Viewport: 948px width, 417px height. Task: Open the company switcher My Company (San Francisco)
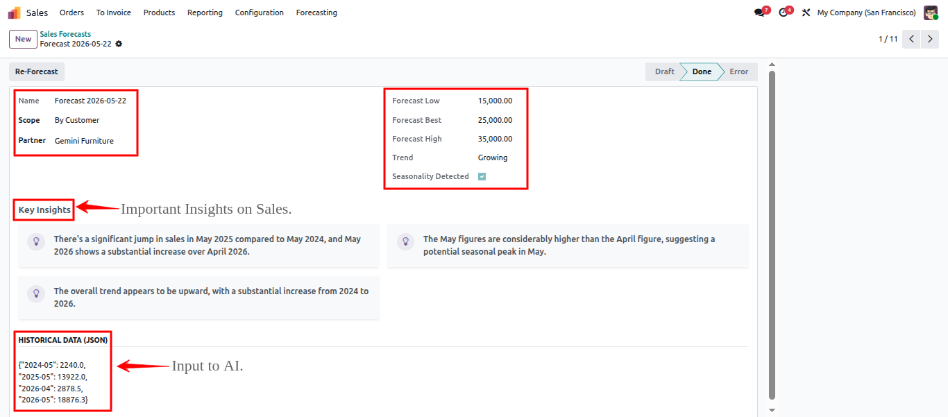866,12
